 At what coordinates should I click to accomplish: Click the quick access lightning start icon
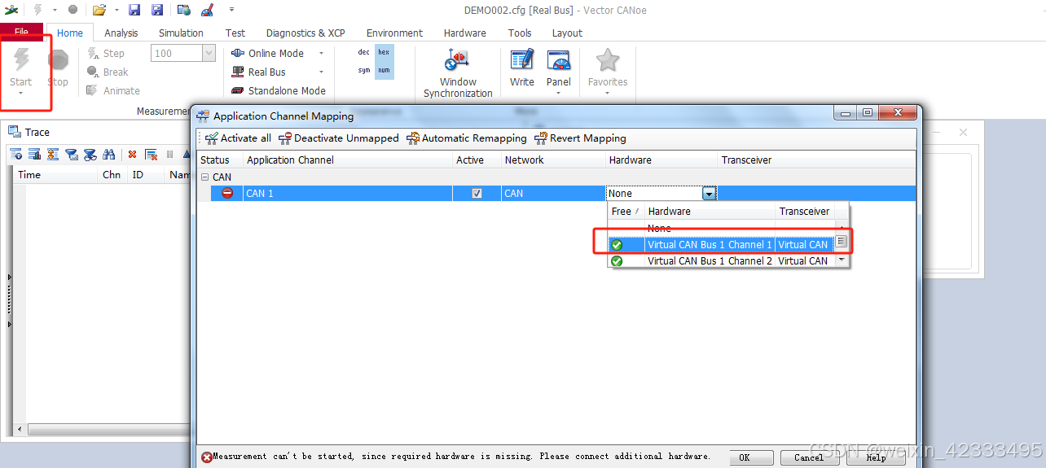pos(38,10)
